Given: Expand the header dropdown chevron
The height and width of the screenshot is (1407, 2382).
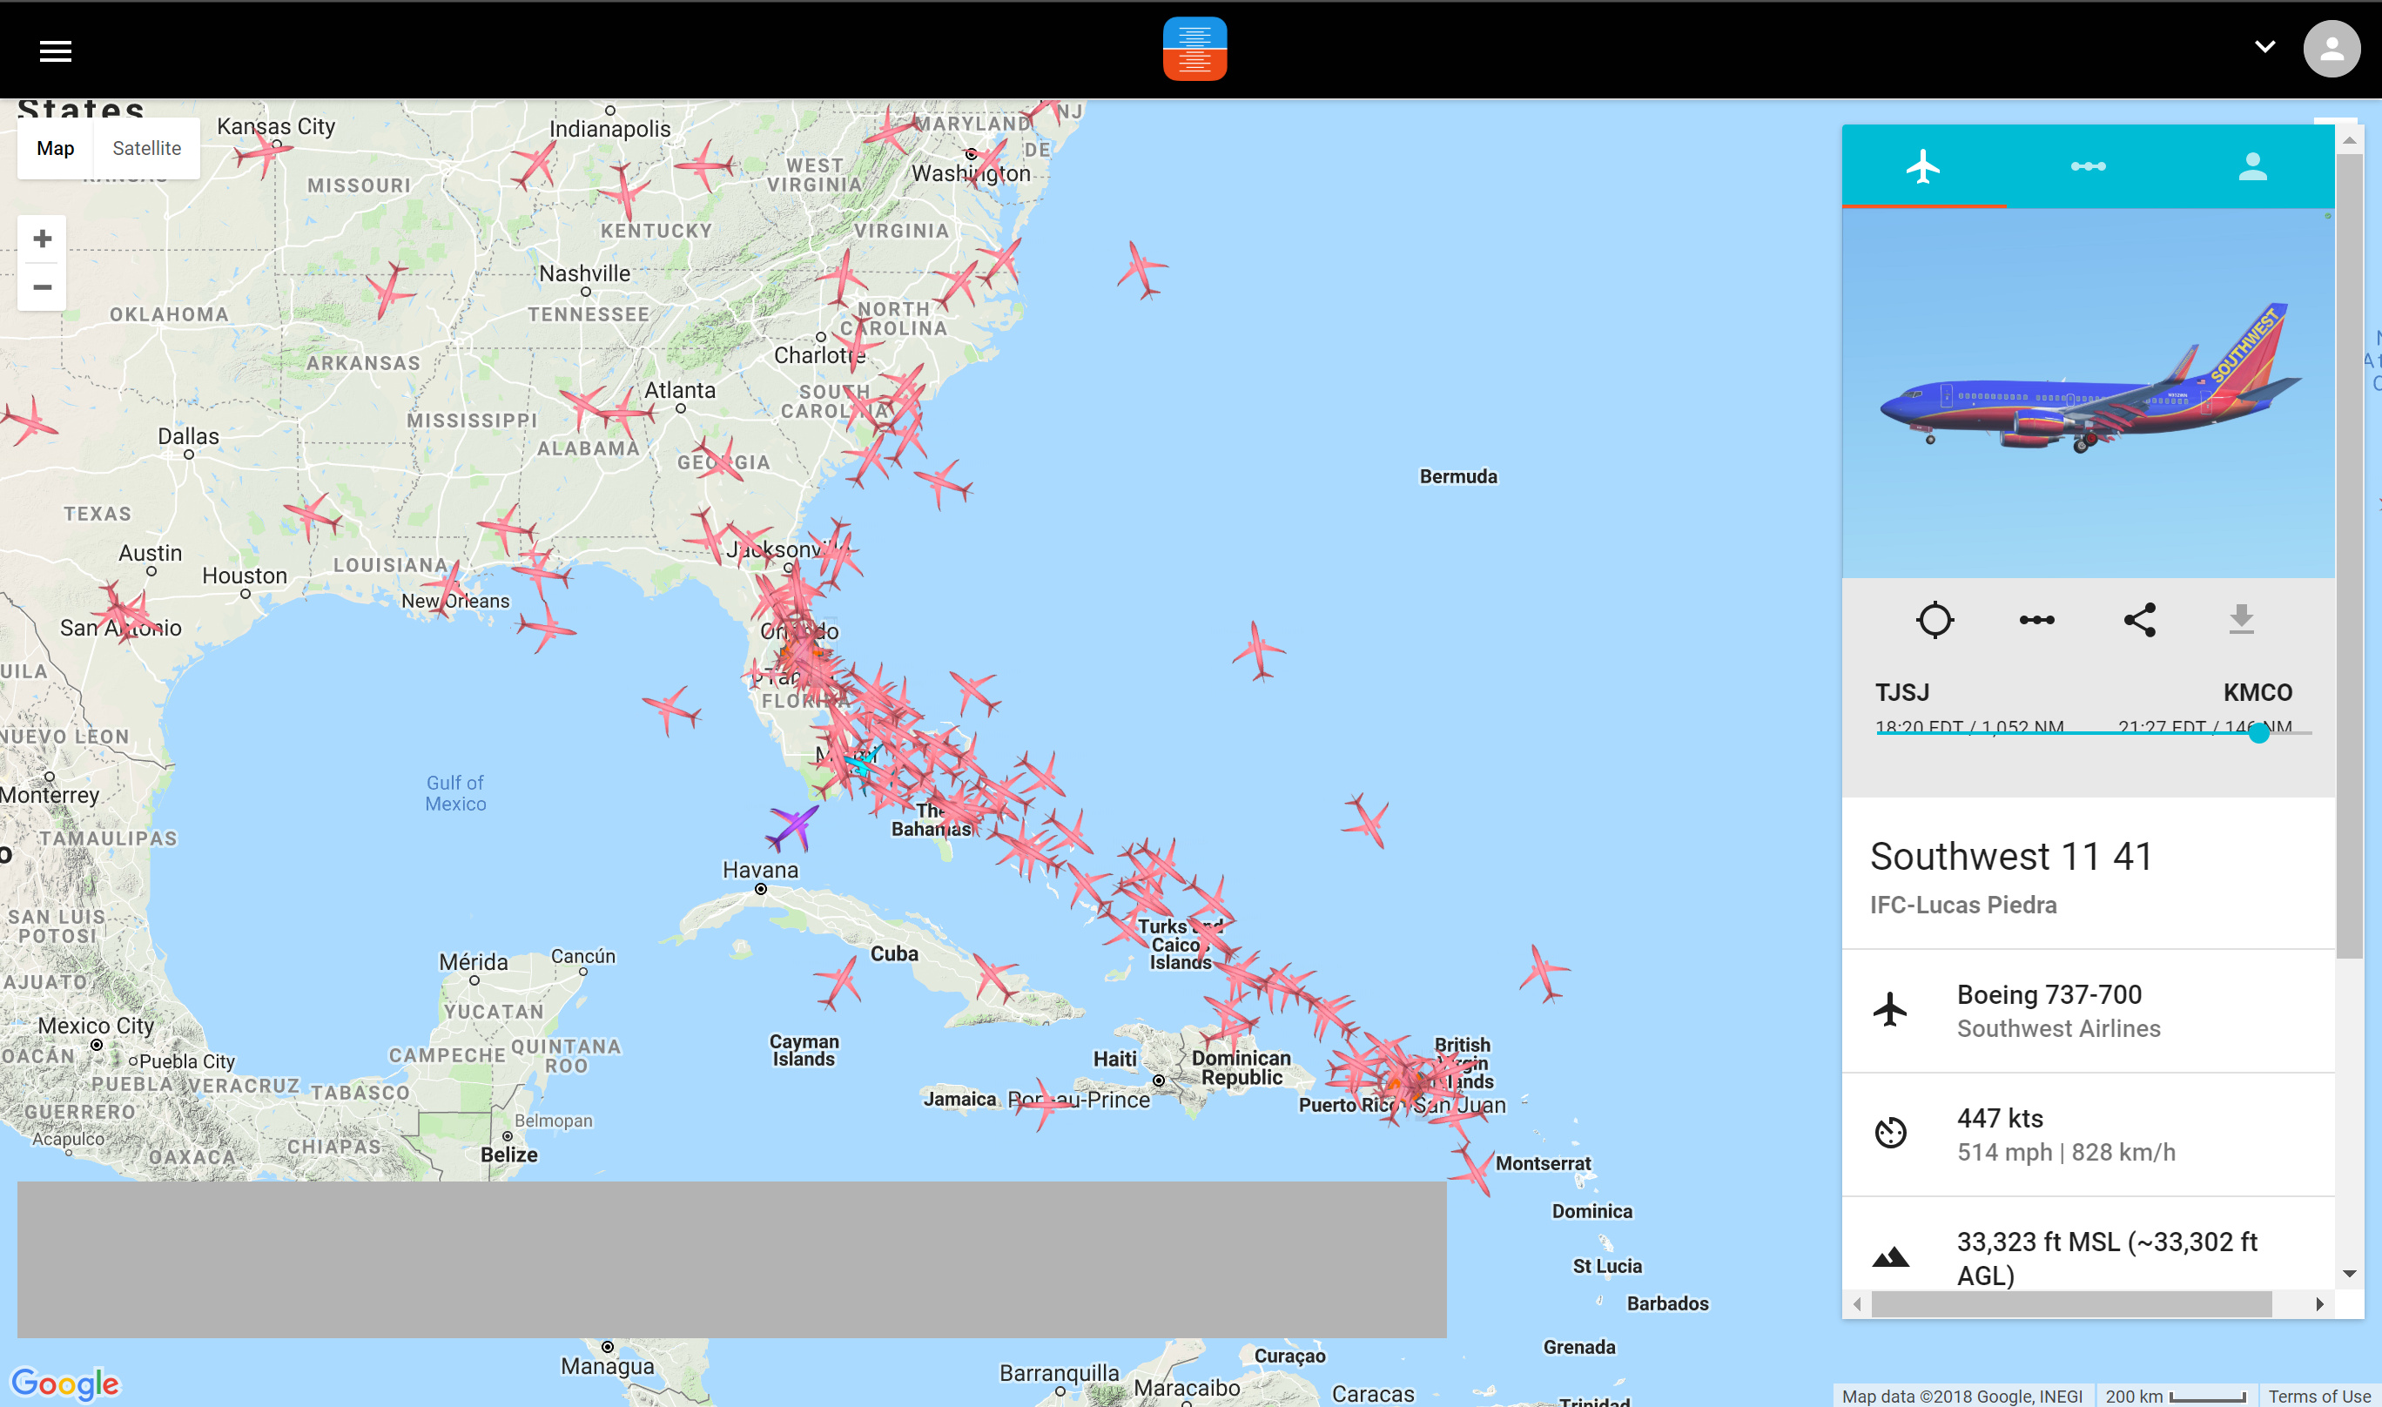Looking at the screenshot, I should tap(2264, 47).
